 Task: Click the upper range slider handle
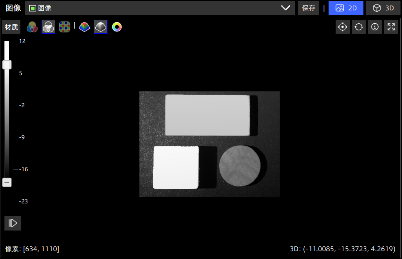[7, 65]
